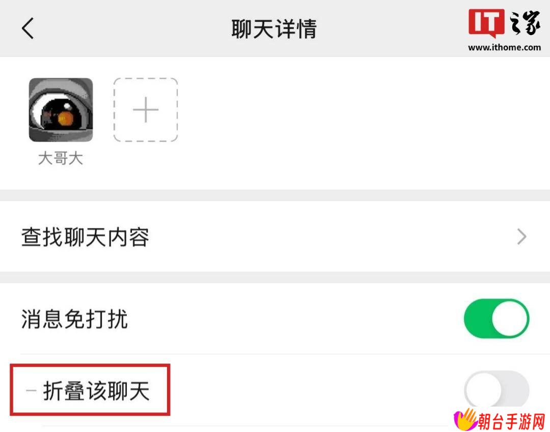Click the white knob of 消息免打扰 switch
Screen dimensions: 550x432
point(510,319)
